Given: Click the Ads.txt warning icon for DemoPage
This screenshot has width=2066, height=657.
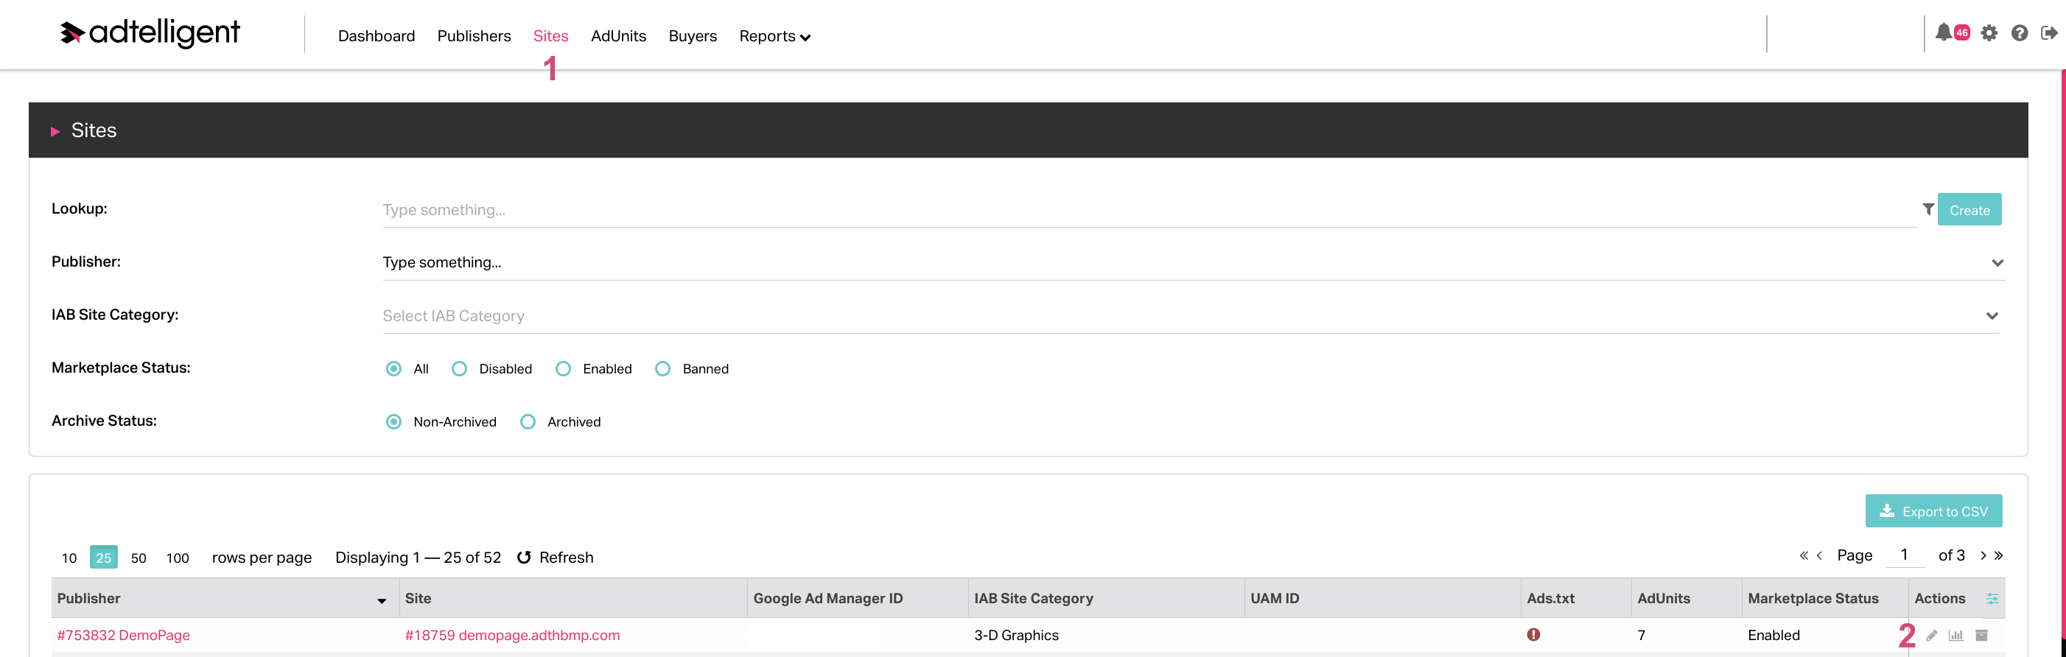Looking at the screenshot, I should pyautogui.click(x=1533, y=635).
